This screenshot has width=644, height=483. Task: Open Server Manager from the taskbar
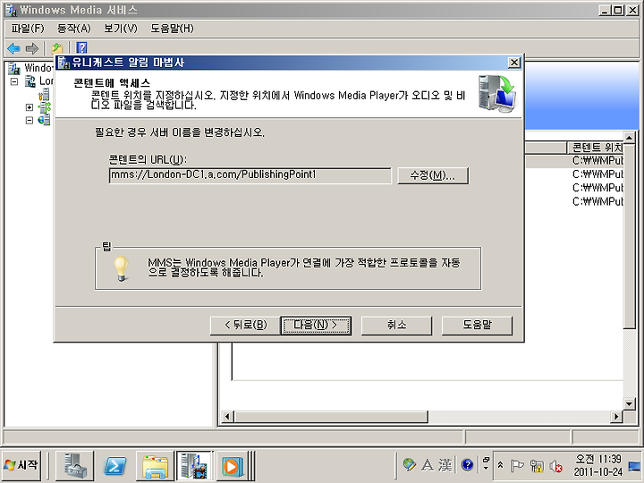[x=75, y=466]
